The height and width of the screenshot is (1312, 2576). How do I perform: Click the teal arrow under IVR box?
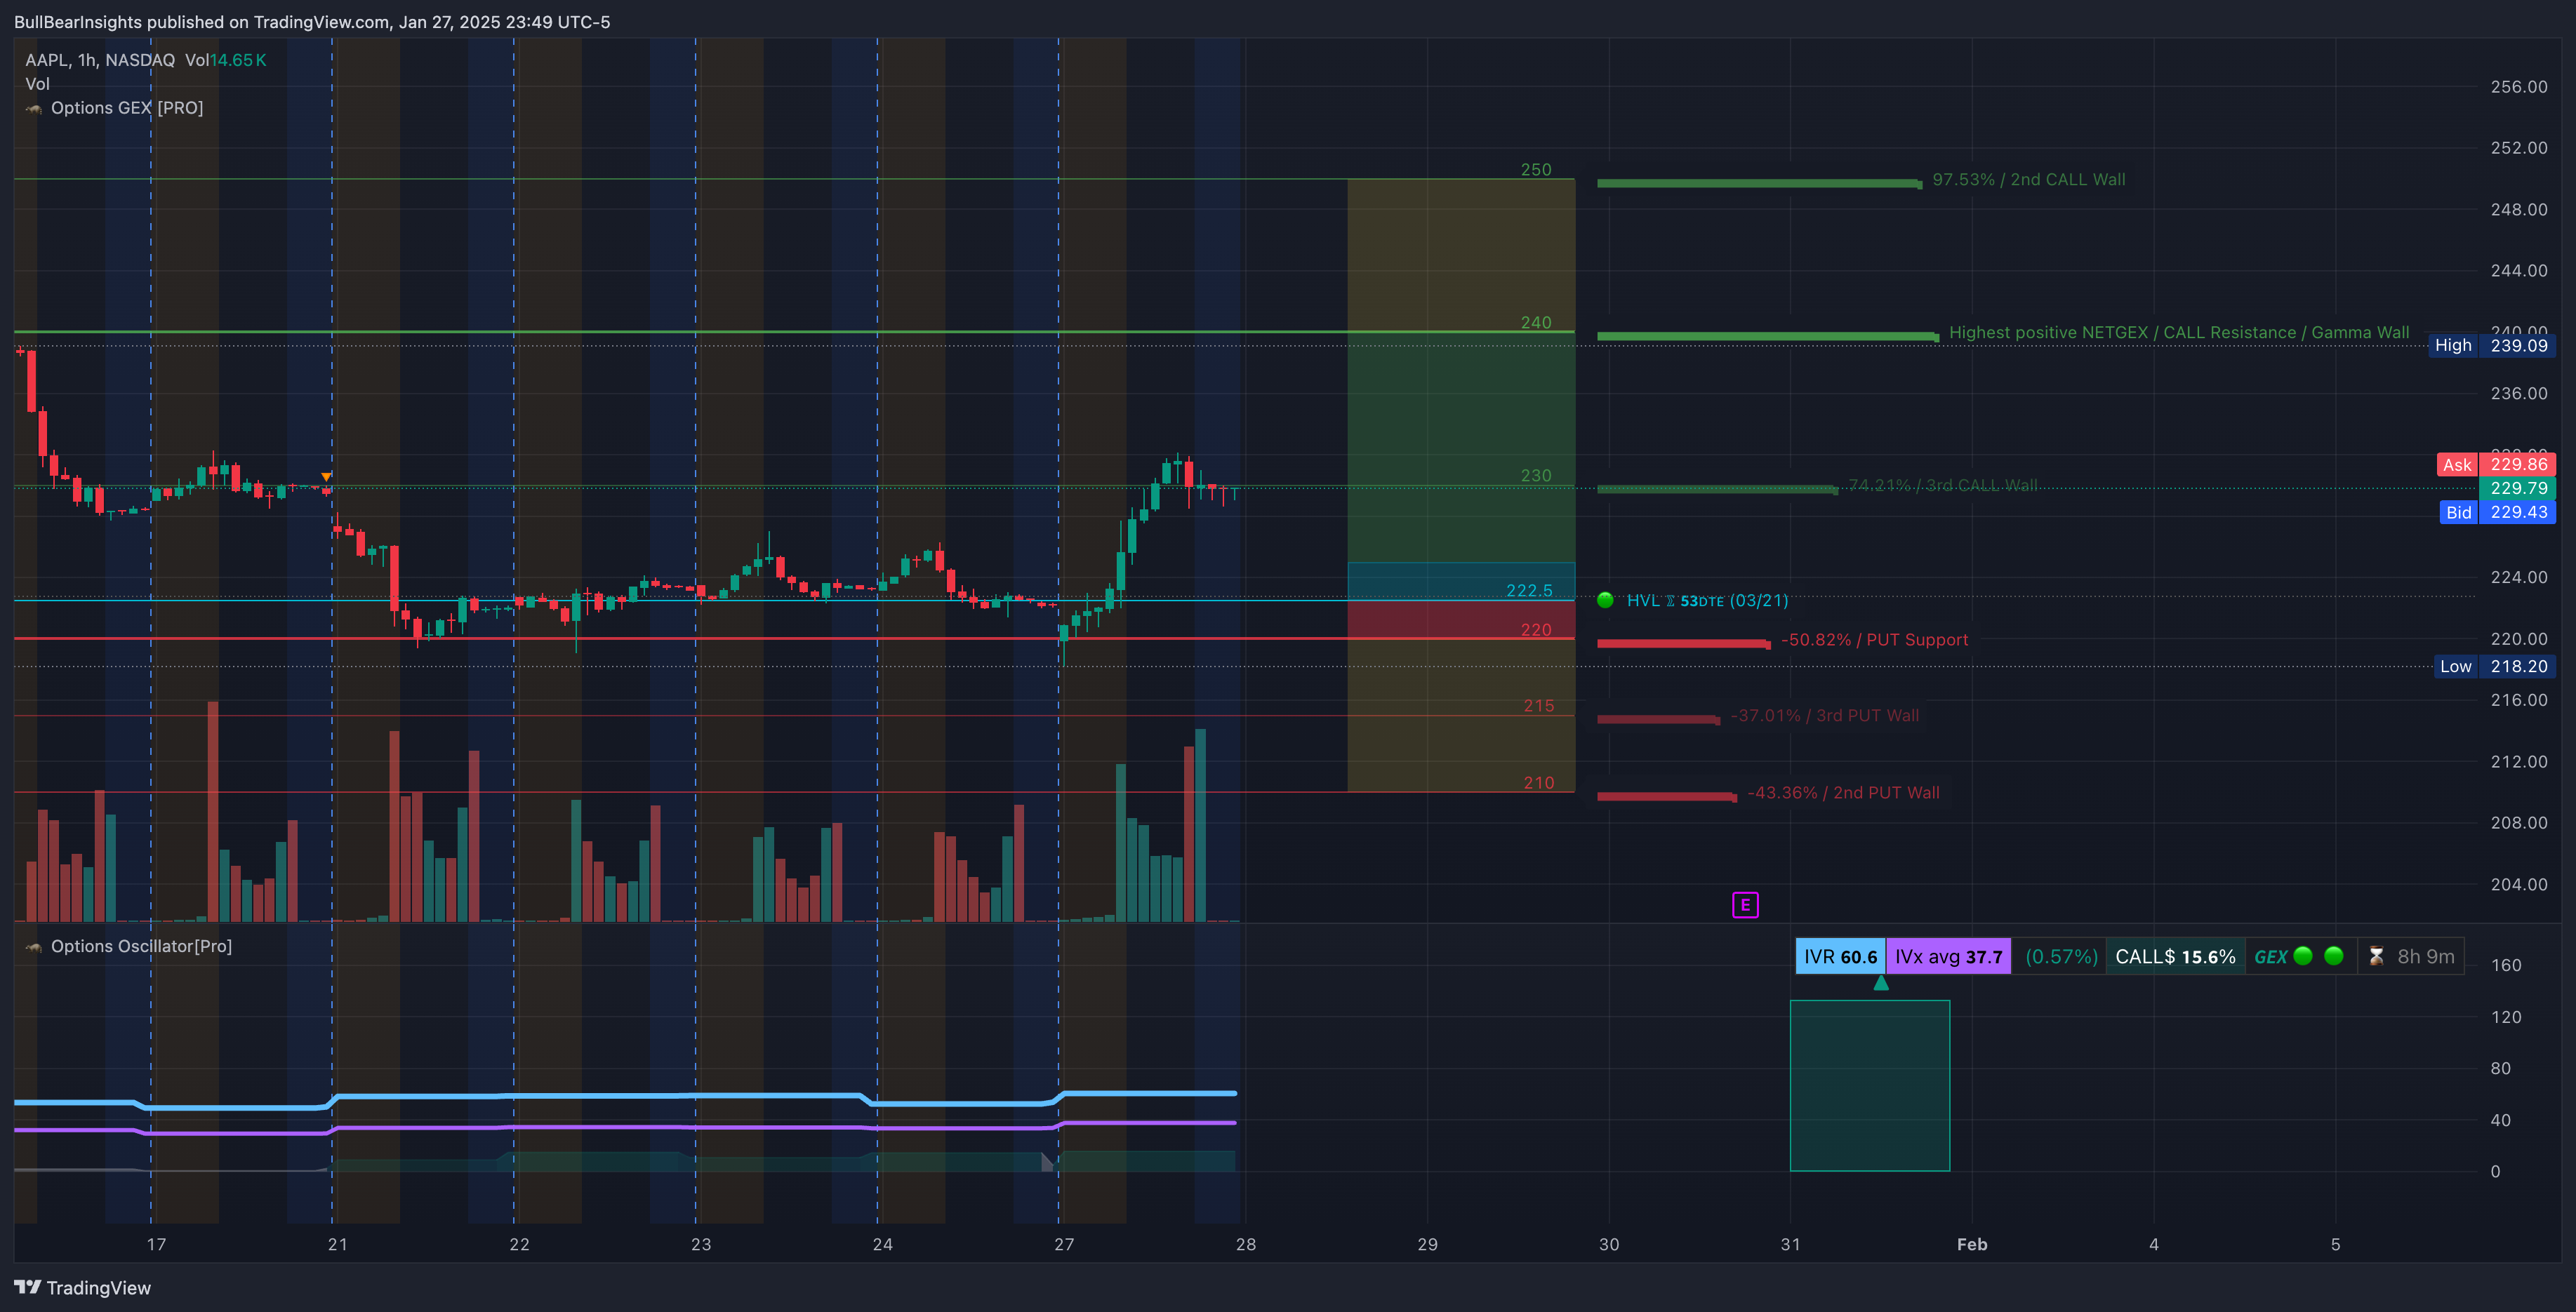pyautogui.click(x=1881, y=983)
